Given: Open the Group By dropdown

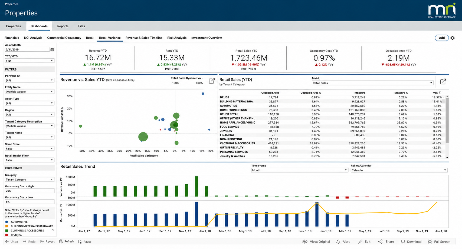Looking at the screenshot, I should (30, 180).
